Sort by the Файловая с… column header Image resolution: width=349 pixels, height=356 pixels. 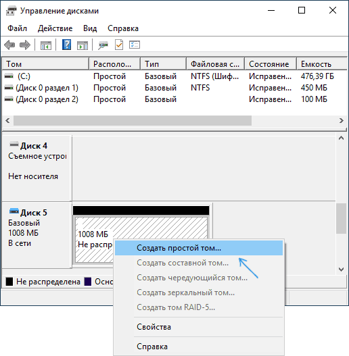[215, 64]
